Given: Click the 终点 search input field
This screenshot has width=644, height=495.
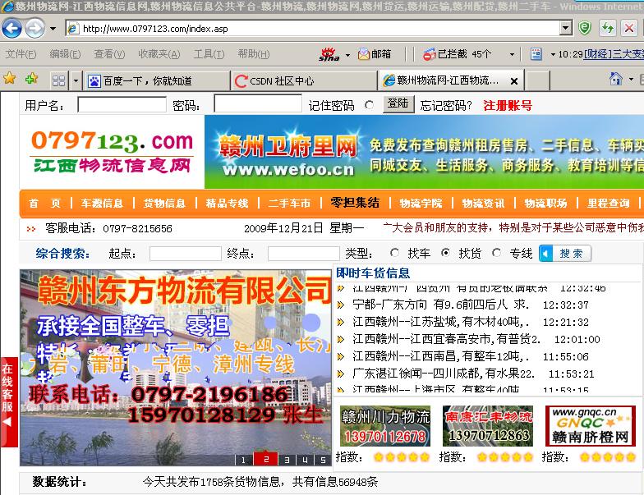Looking at the screenshot, I should (x=304, y=254).
